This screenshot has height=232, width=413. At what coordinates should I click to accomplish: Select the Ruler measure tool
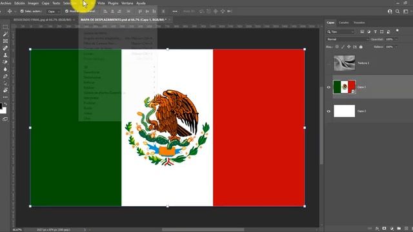pos(5,48)
